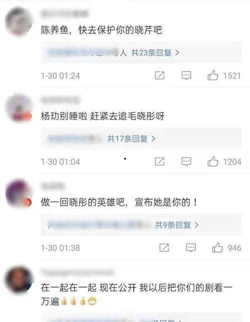Reply to the comment posted 1-30 01:24
Viewport: 250px width, 322px height.
point(186,75)
